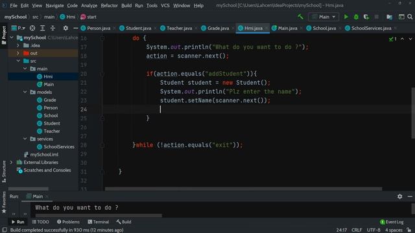Open the Search Everywhere magnifier
The image size is (415, 233).
pyautogui.click(x=410, y=17)
